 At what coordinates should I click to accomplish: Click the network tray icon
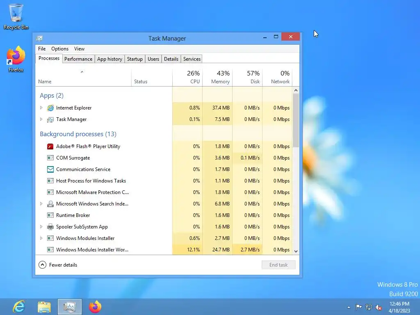[x=369, y=307]
